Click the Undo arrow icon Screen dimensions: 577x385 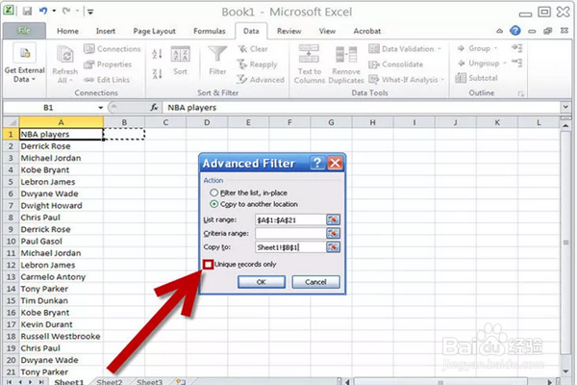pyautogui.click(x=43, y=11)
